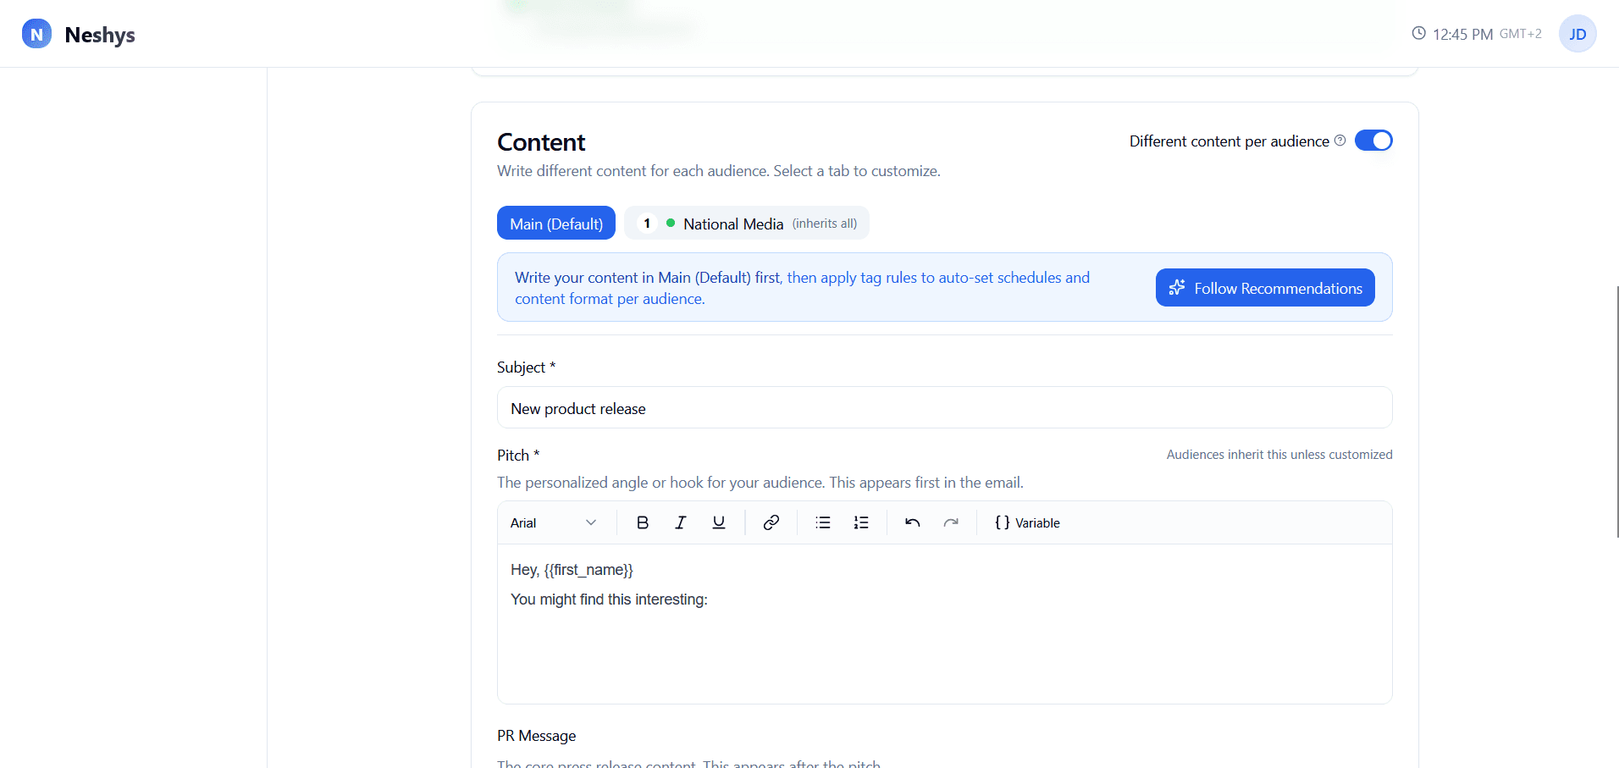Select the Main (Default) content tab
1619x768 pixels.
pyautogui.click(x=555, y=223)
